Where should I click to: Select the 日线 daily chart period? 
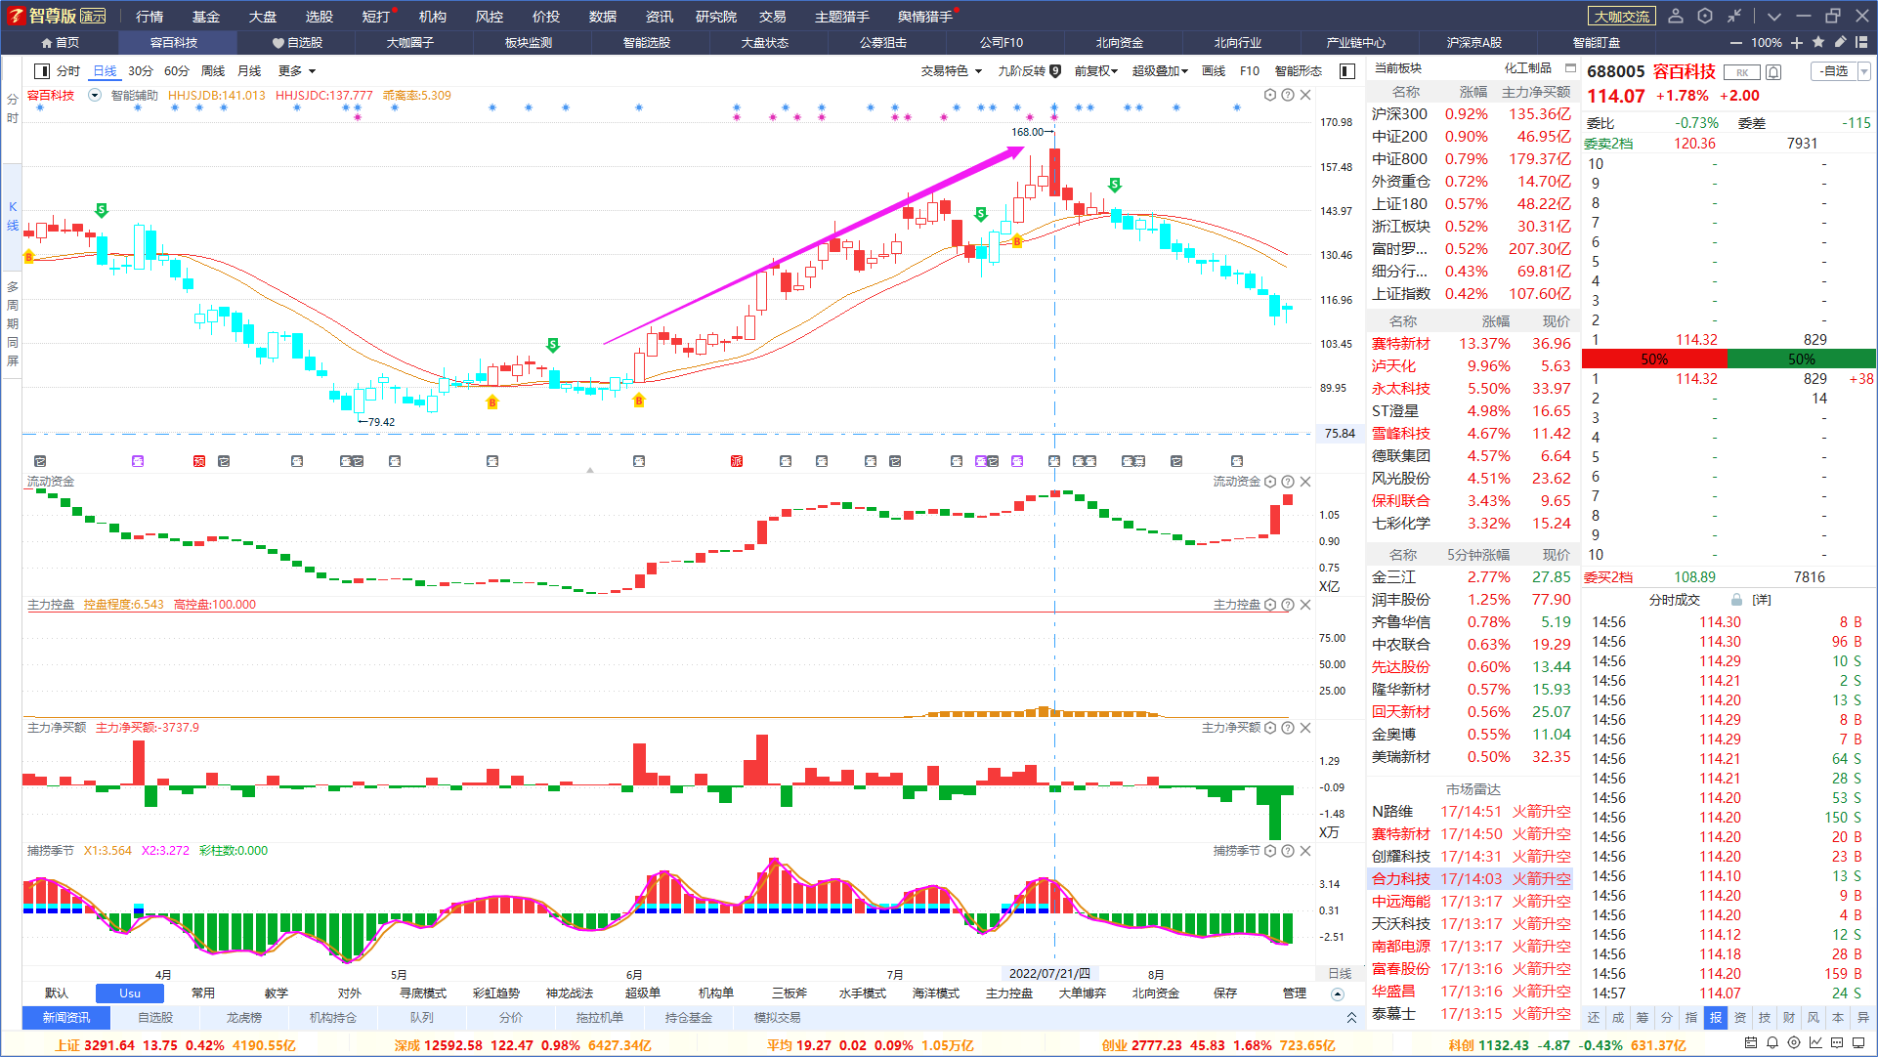(105, 70)
